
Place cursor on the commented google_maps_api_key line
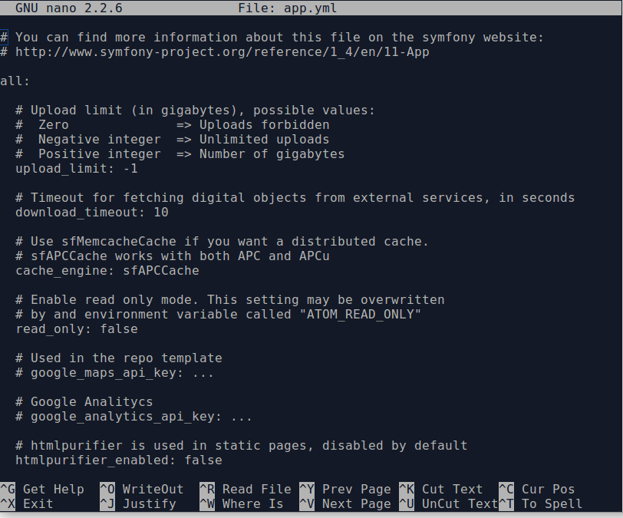click(122, 373)
